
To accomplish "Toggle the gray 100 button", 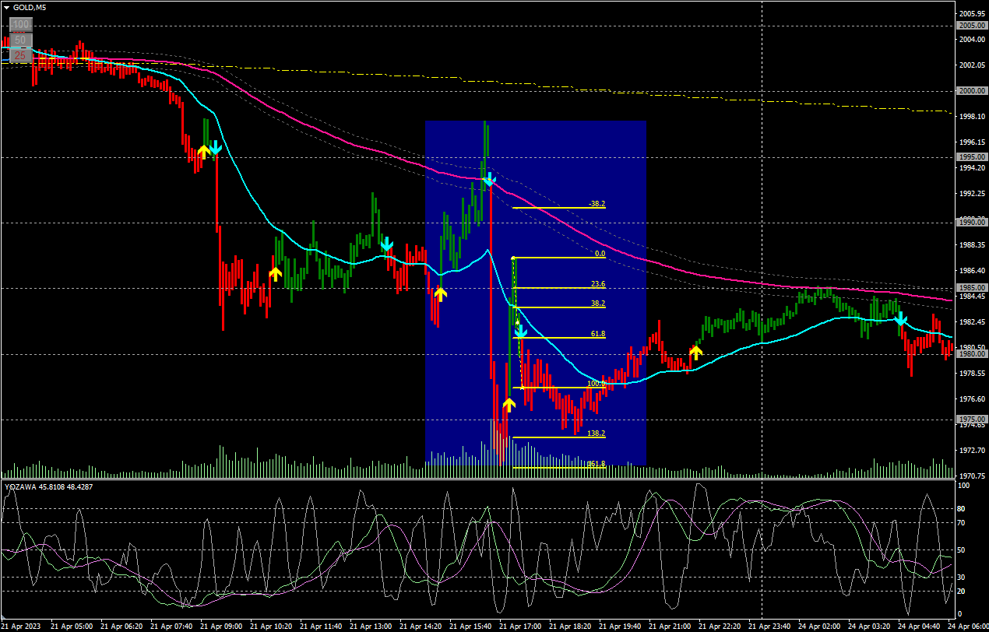I will (20, 25).
